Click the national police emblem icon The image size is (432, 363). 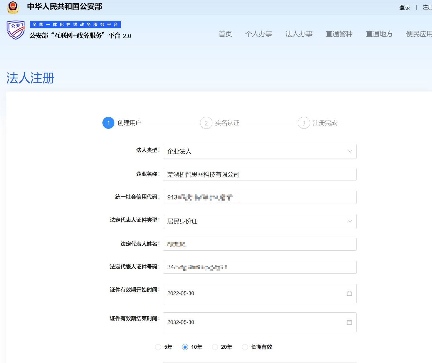pyautogui.click(x=13, y=7)
